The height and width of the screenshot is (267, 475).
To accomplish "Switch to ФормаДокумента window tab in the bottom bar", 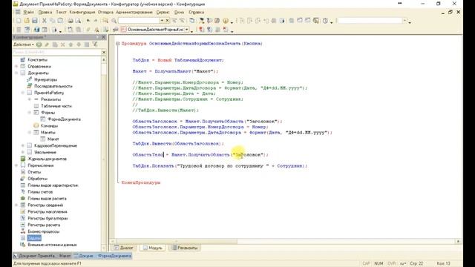I will pos(102,256).
